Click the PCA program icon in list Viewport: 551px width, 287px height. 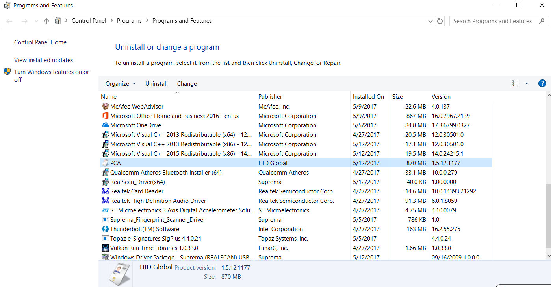[x=105, y=163]
